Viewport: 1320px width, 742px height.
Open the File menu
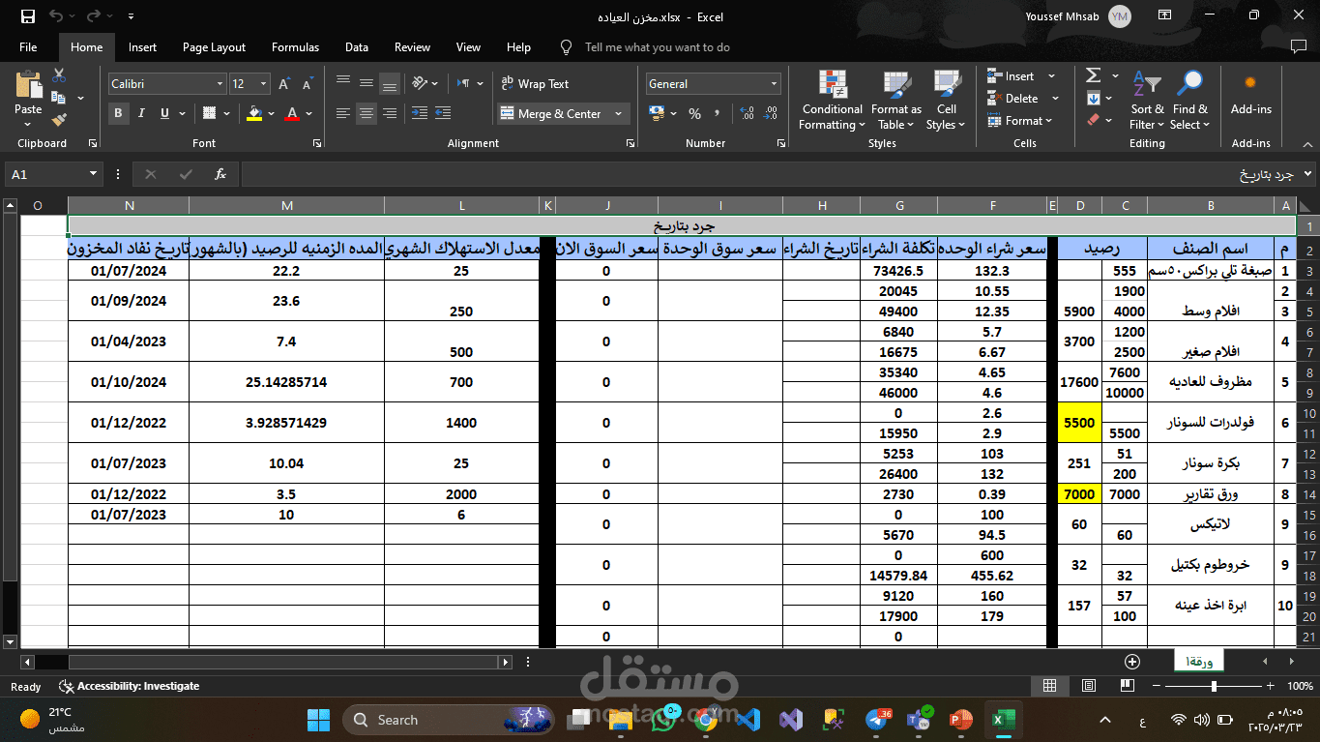pos(28,47)
